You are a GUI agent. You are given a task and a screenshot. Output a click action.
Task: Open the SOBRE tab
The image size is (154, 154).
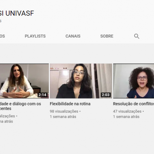coord(107,36)
